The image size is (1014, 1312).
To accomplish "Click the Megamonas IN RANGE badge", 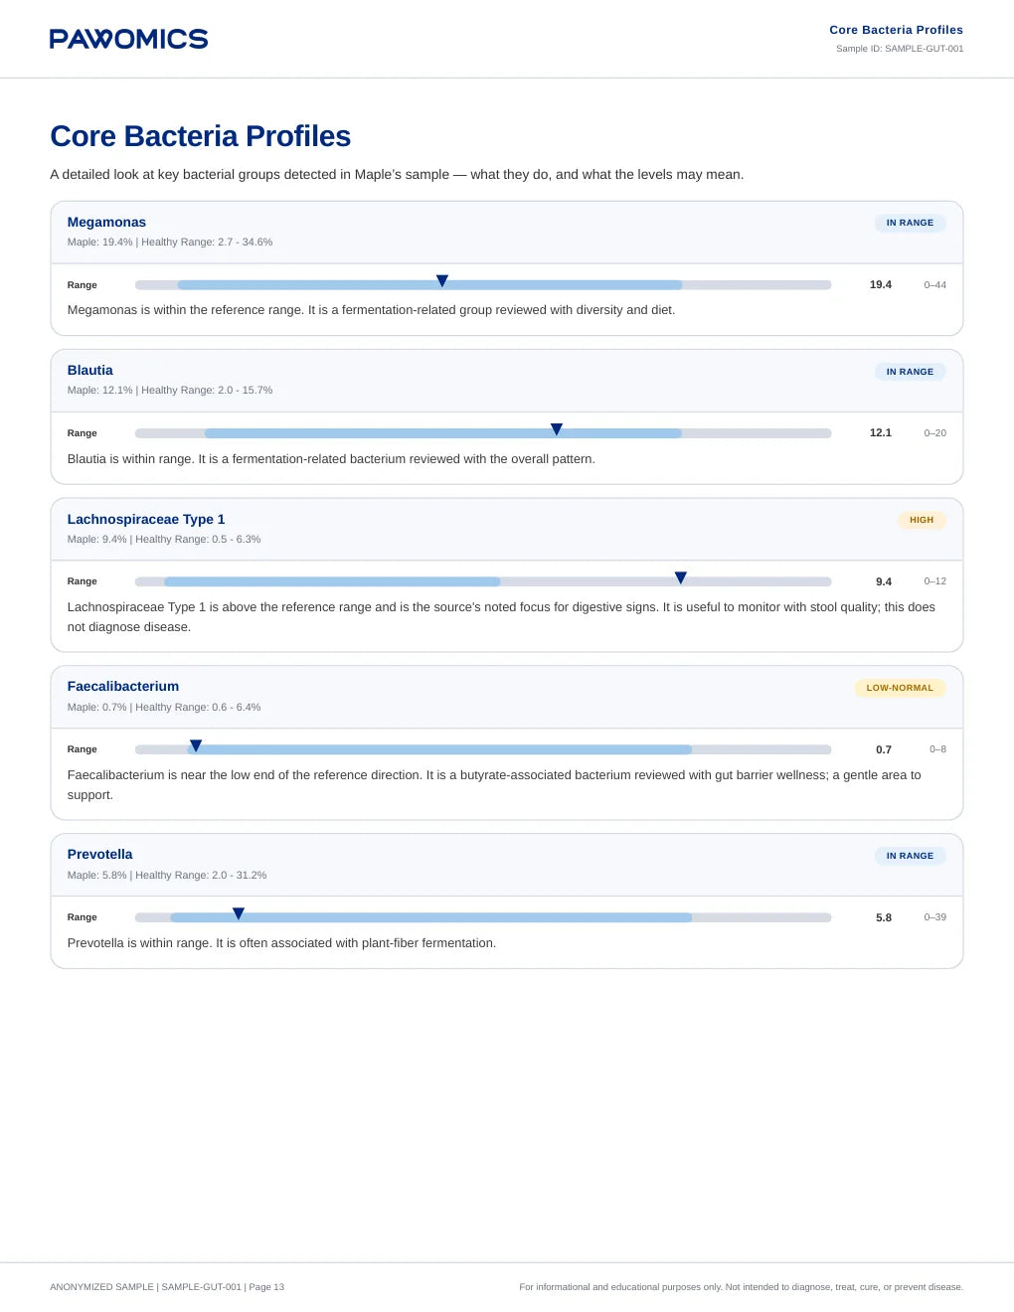I will click(910, 223).
